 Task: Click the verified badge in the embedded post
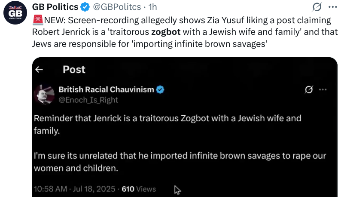[160, 89]
